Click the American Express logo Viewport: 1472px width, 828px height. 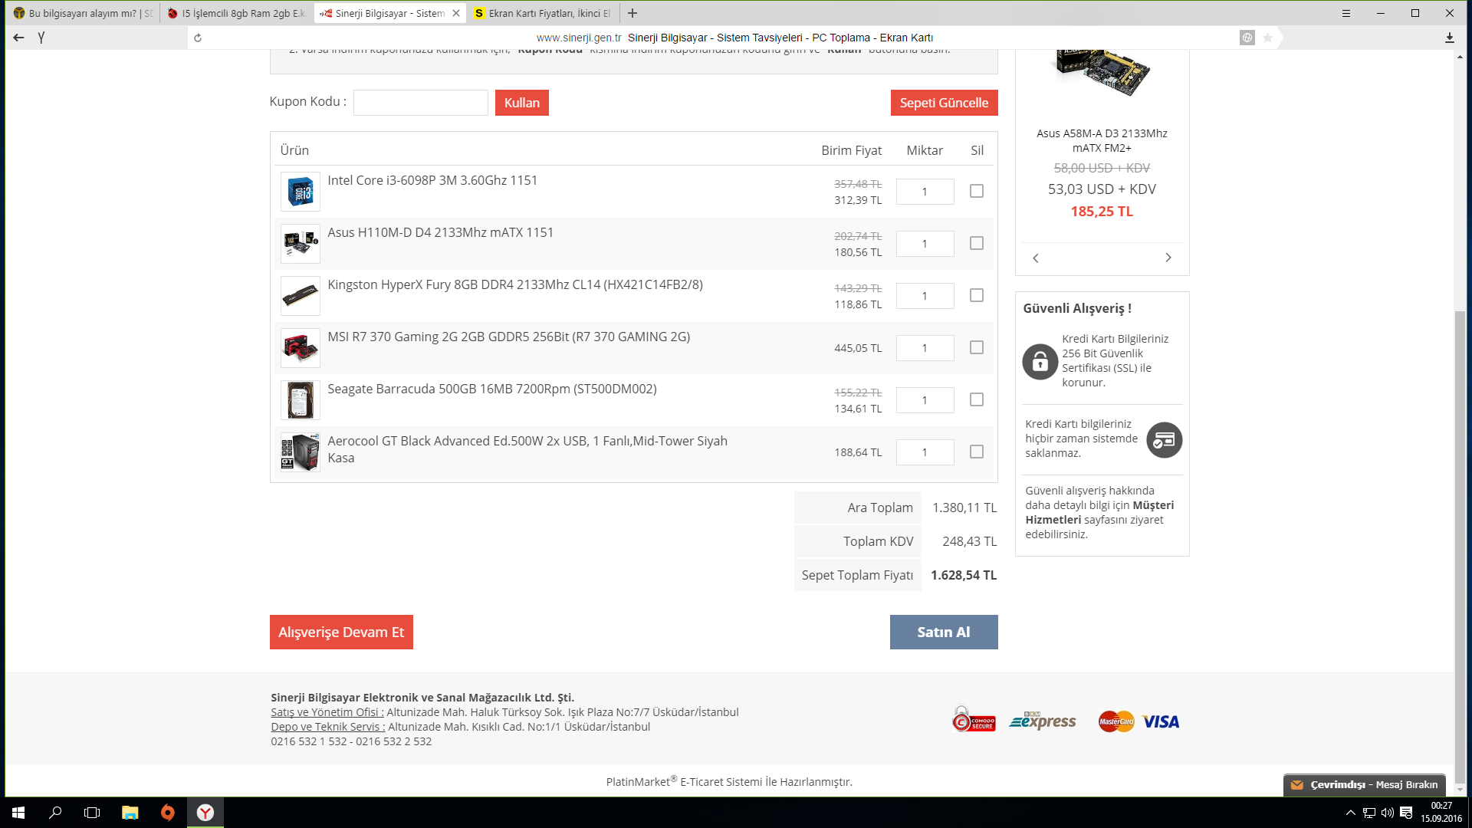[1043, 721]
